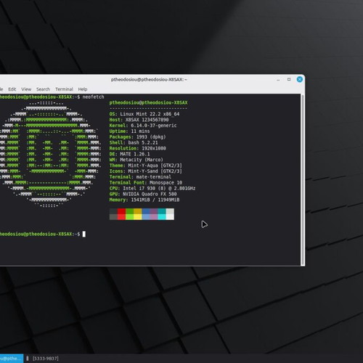363x363 pixels.
Task: Click the cyan color block in neofetch palette
Action: coord(162,214)
